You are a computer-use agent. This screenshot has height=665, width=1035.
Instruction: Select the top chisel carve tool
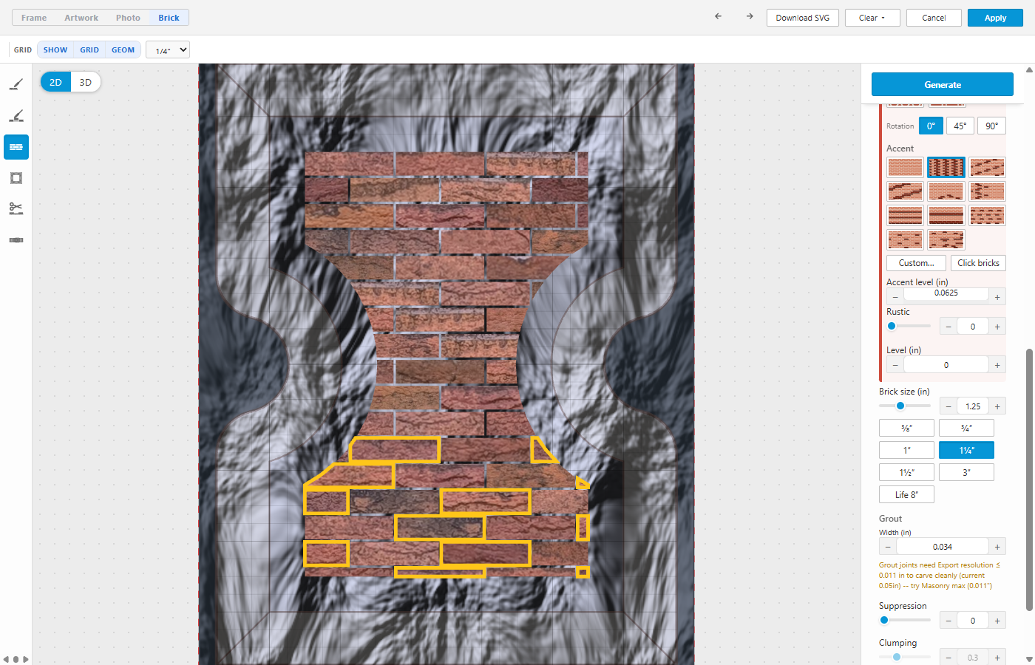[16, 85]
